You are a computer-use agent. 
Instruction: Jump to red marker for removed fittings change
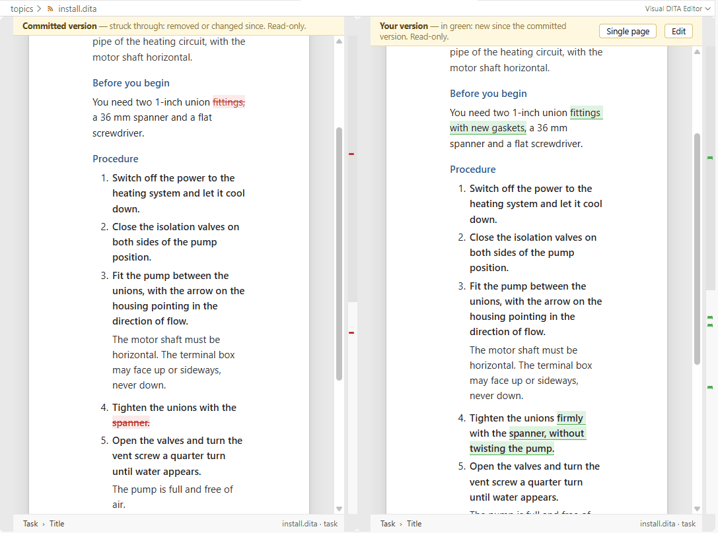click(x=351, y=154)
